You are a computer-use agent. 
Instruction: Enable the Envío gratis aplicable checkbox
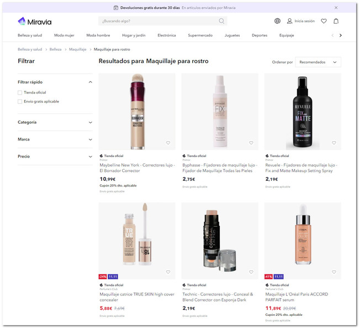20,102
